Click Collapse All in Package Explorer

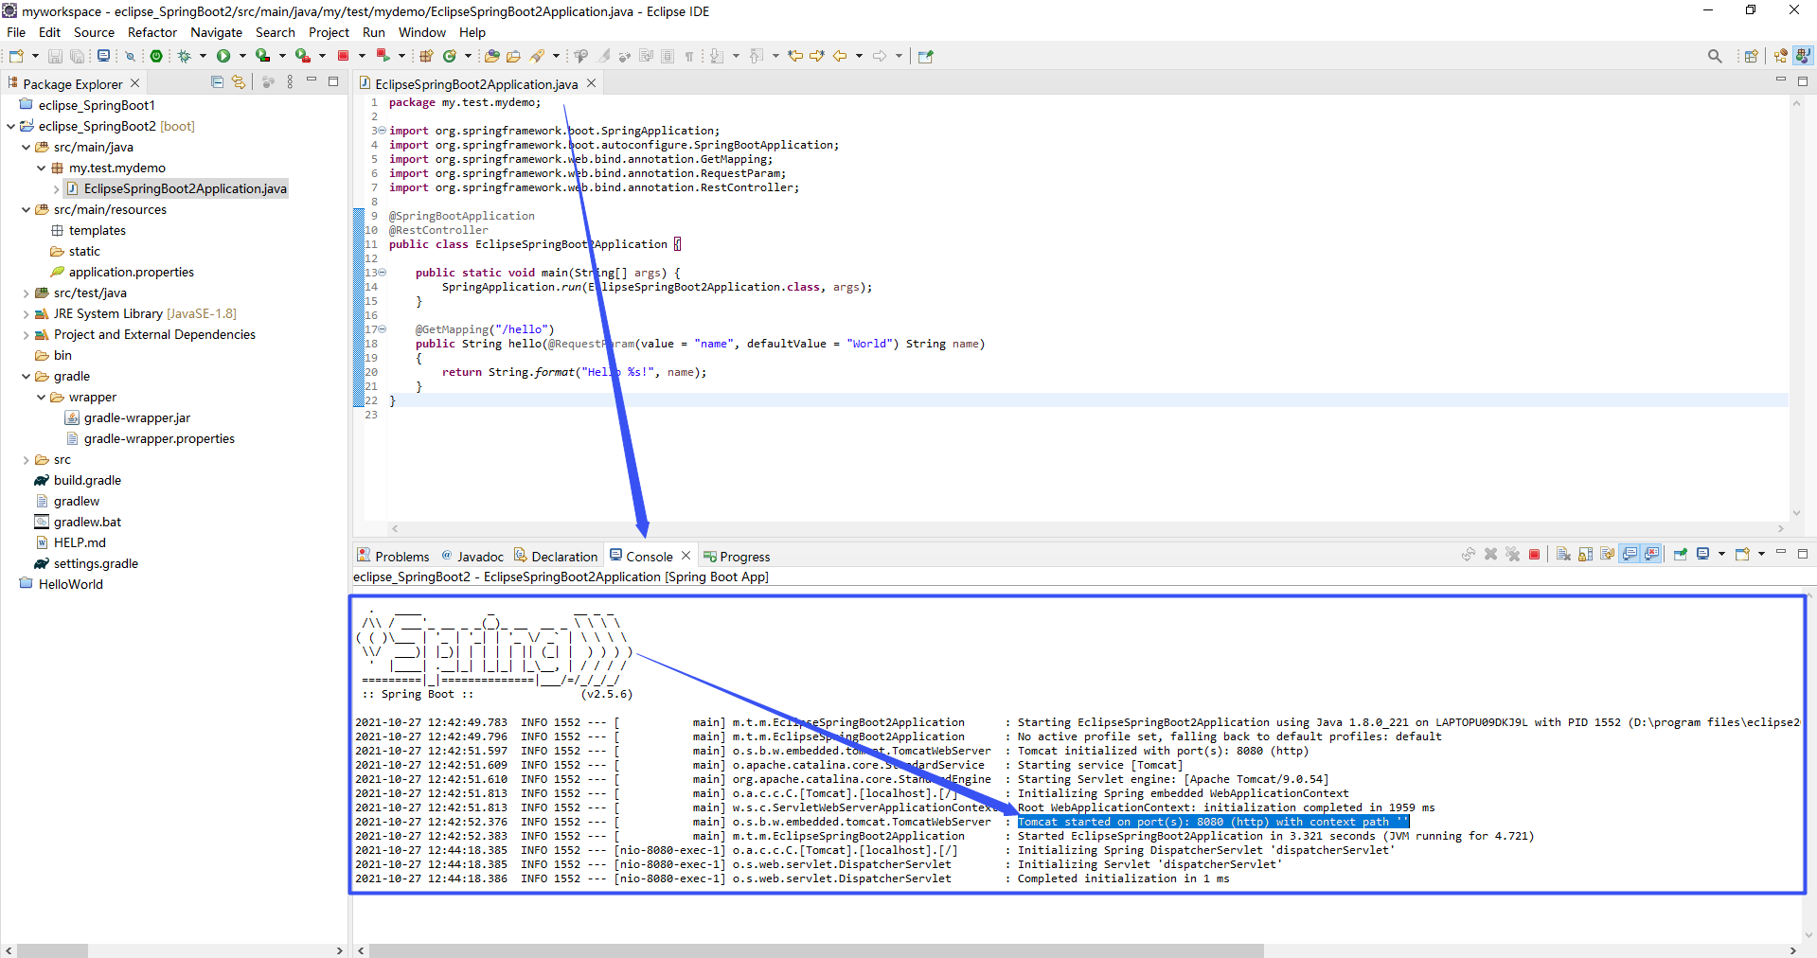(x=217, y=82)
